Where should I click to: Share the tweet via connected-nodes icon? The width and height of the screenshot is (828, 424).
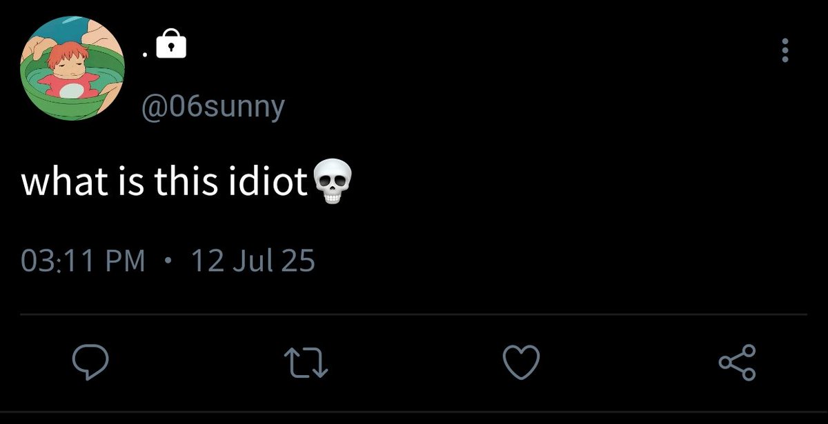738,363
